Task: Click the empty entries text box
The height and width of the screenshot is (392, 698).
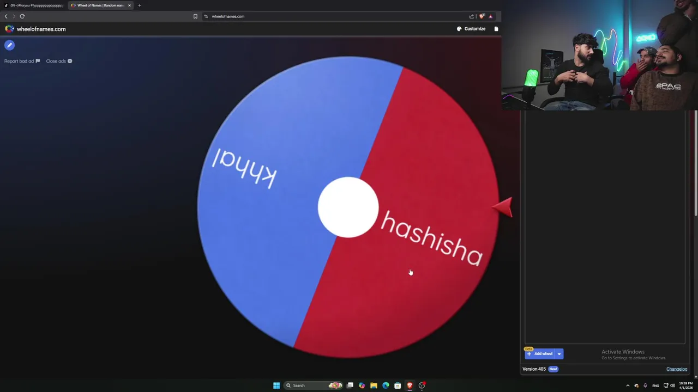Action: [x=605, y=227]
